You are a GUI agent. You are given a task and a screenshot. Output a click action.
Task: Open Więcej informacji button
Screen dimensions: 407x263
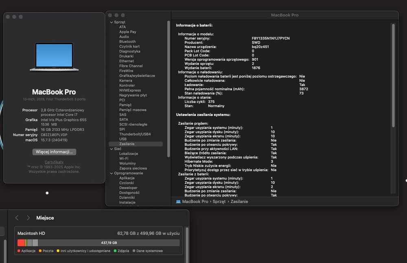coord(54,152)
